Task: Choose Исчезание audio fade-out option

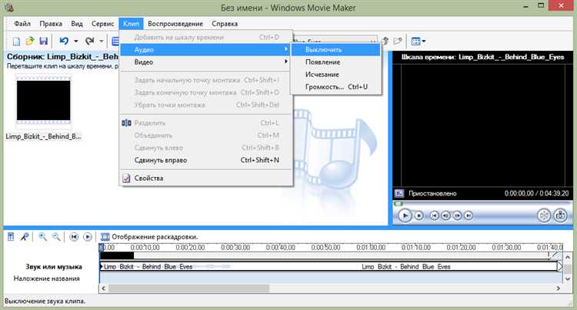Action: (x=335, y=75)
